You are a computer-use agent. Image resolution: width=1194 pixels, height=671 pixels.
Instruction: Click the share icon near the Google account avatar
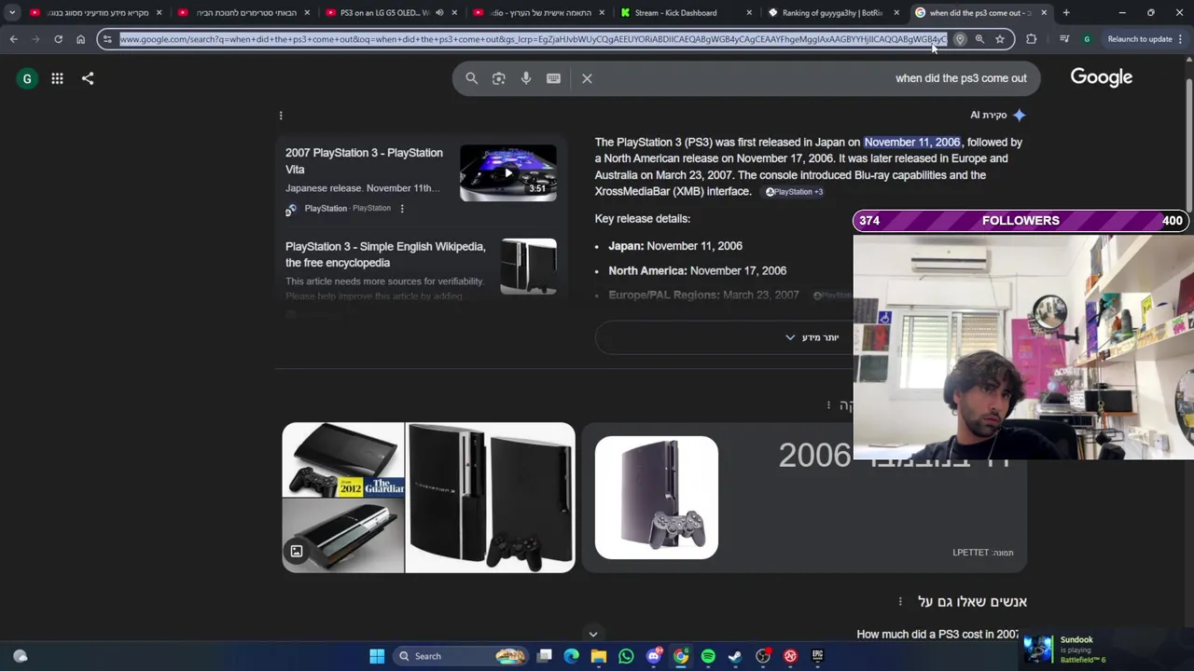(88, 78)
